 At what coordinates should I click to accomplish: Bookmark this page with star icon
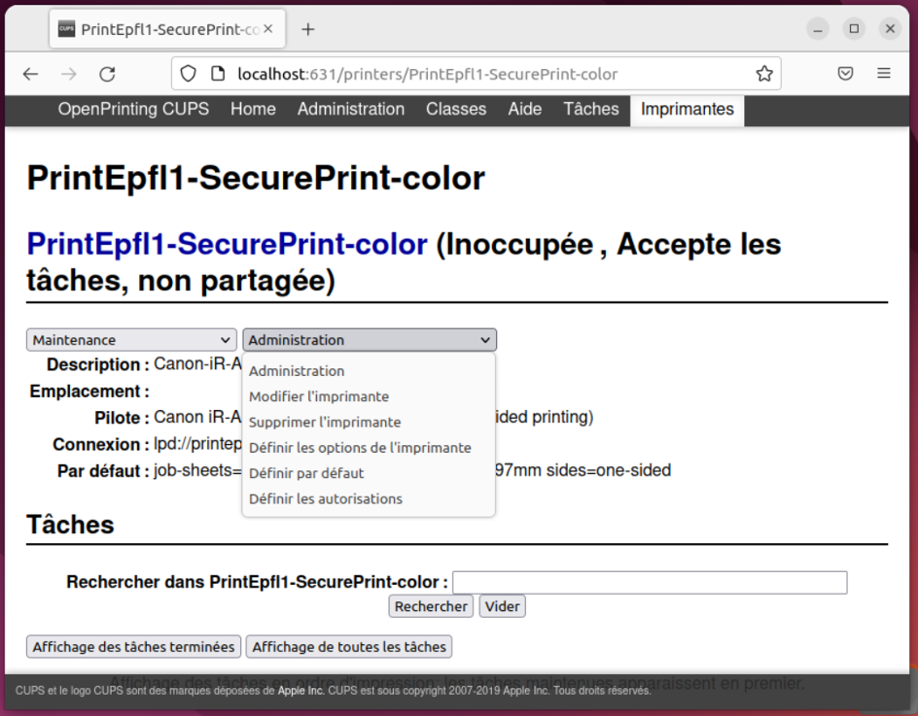pyautogui.click(x=764, y=74)
